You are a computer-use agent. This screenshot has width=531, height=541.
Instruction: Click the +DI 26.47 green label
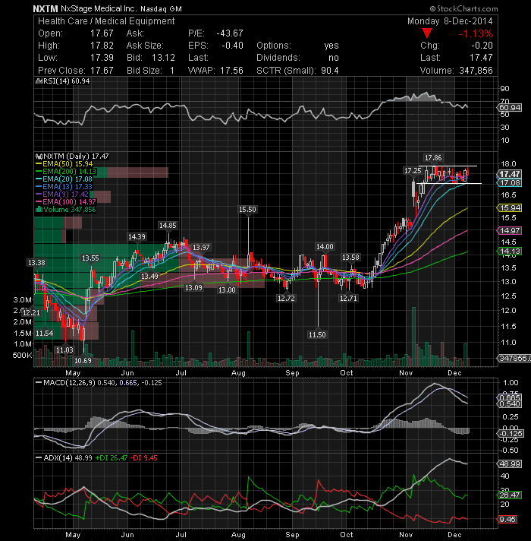tap(112, 458)
